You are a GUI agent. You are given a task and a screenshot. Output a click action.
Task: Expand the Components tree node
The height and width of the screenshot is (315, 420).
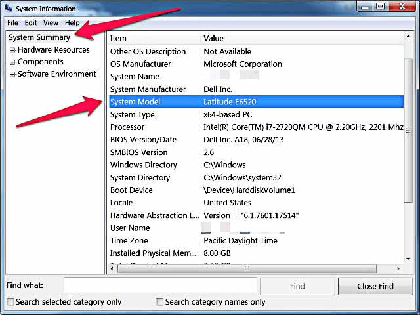click(12, 62)
